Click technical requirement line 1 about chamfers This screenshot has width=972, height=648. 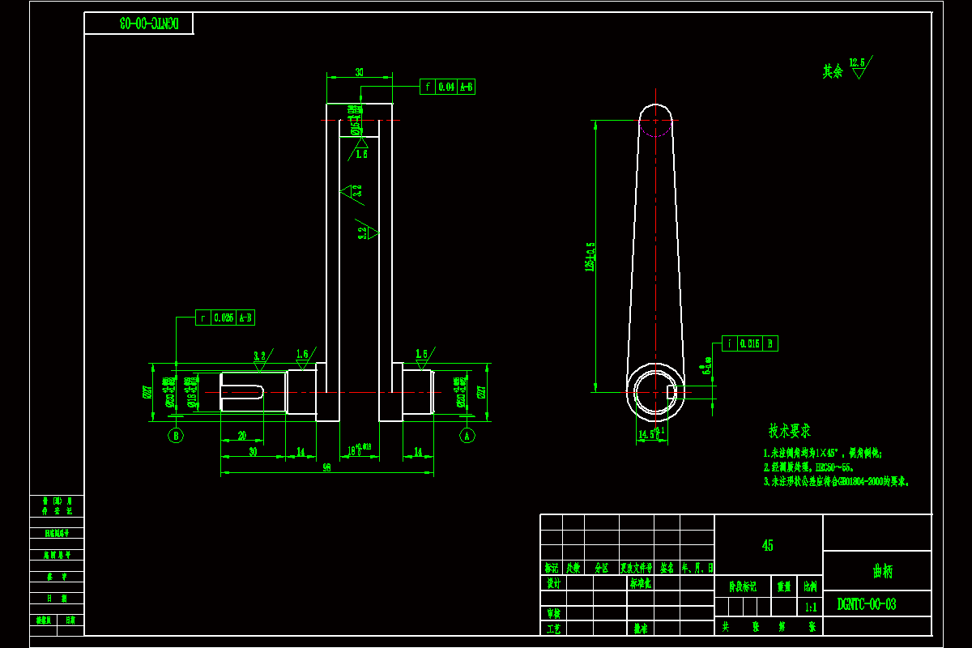[822, 454]
